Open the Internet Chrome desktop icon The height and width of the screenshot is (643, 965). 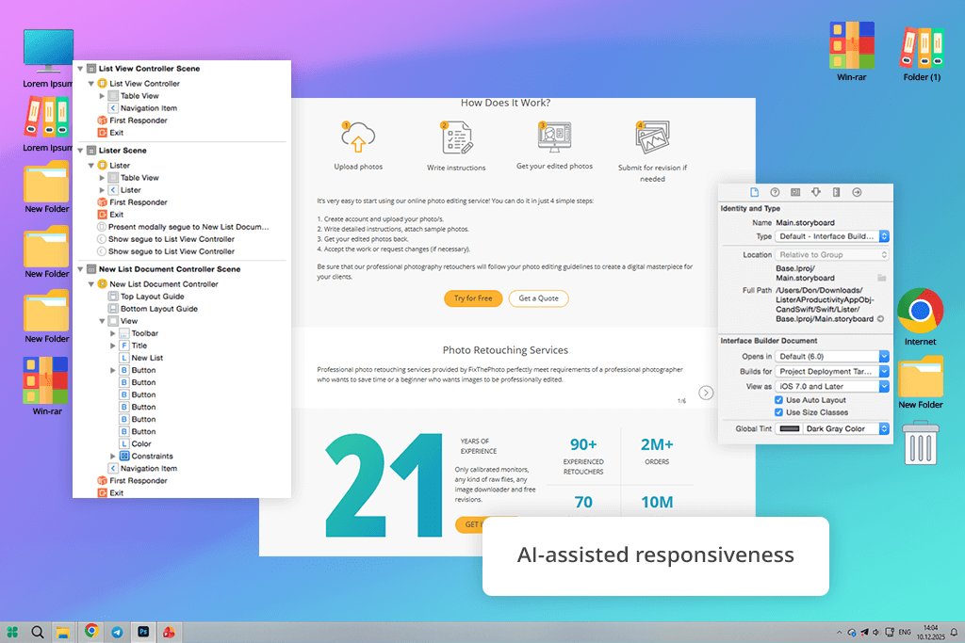coord(920,311)
